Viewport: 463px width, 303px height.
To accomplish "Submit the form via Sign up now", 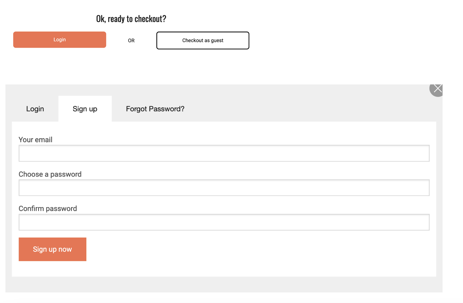I will 52,249.
